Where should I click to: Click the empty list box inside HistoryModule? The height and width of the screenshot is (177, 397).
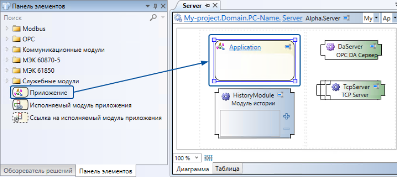(x=250, y=123)
